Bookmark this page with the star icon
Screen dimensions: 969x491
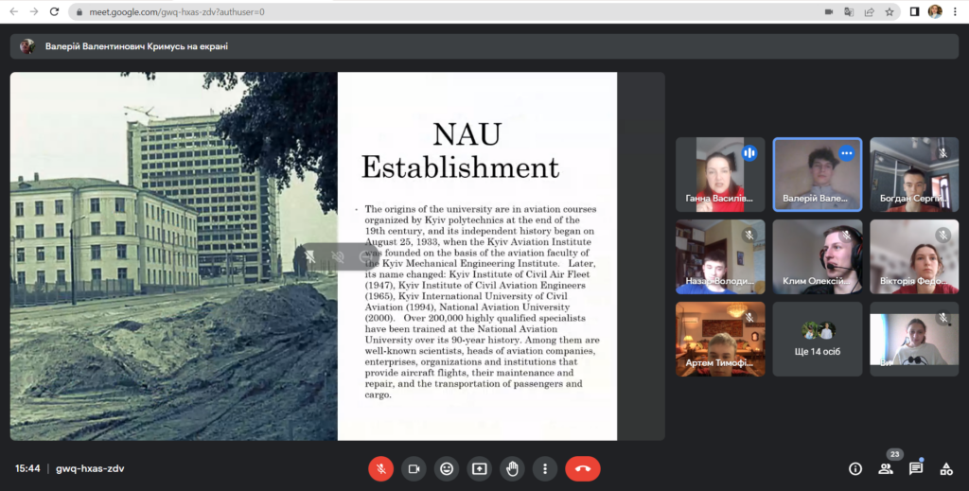[x=890, y=11]
